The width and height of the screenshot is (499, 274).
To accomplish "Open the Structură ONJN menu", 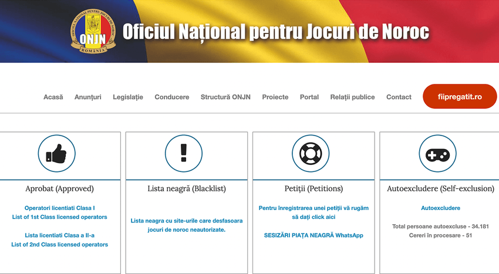I will tap(225, 97).
